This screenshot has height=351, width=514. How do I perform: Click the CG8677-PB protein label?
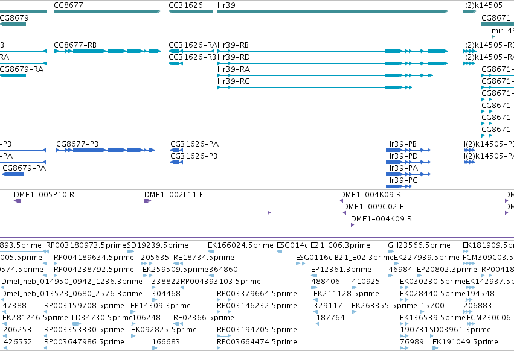click(77, 144)
